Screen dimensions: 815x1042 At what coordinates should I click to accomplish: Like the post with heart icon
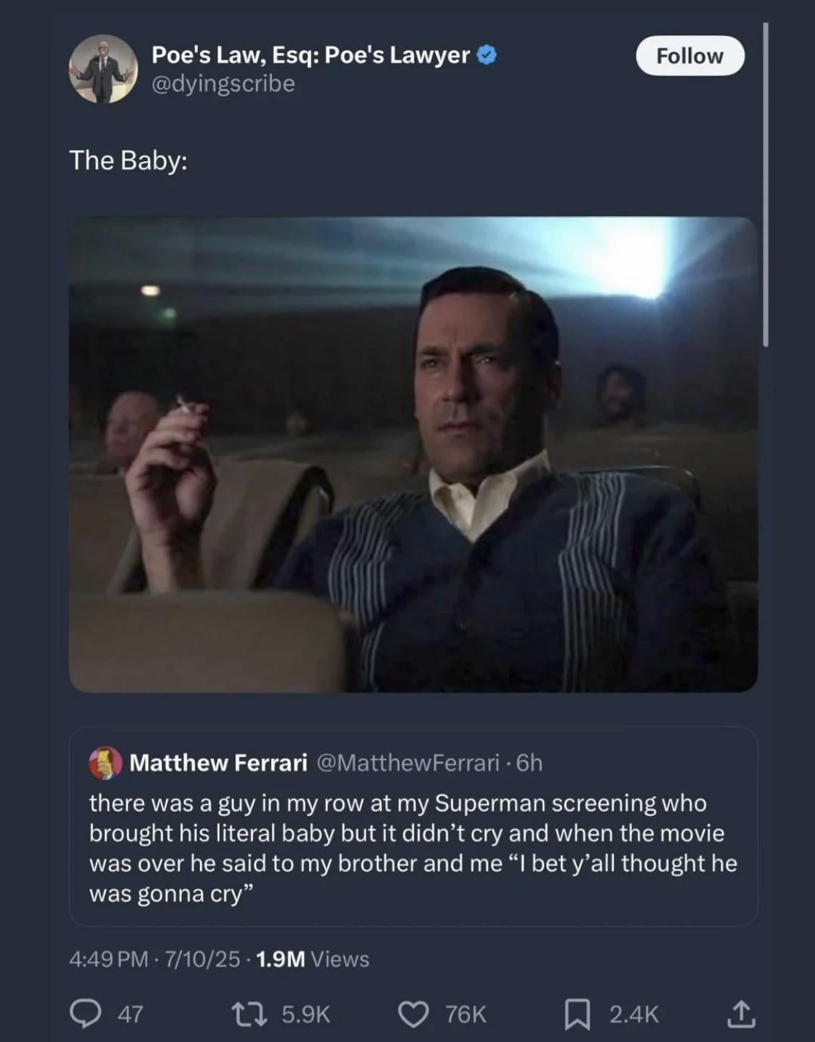[413, 1014]
